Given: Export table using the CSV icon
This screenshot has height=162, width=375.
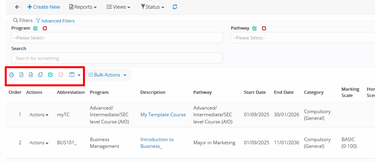Looking at the screenshot, I should pos(31,75).
